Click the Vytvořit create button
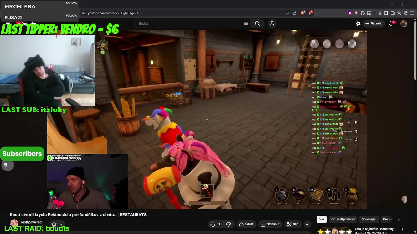The width and height of the screenshot is (417, 234). pos(373,23)
